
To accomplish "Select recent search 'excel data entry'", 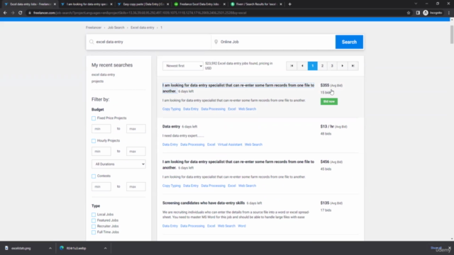I will (x=103, y=74).
